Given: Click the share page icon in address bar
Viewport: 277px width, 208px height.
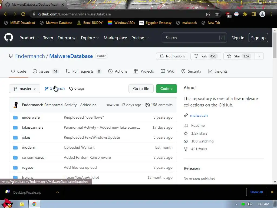Looking at the screenshot, I should [x=208, y=14].
